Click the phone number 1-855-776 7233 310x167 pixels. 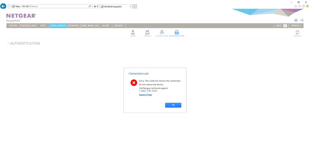point(148,91)
